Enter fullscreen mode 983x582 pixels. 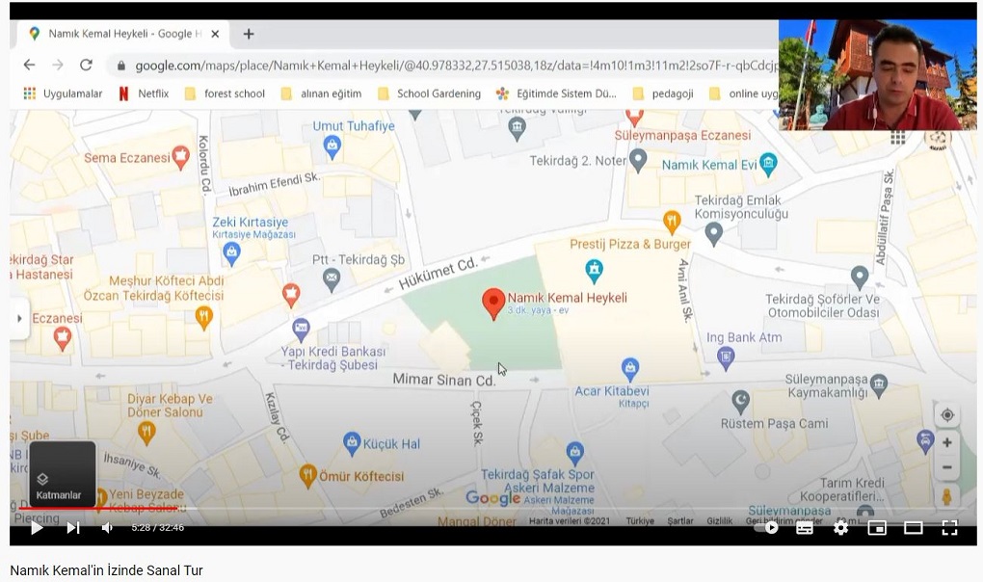(x=949, y=528)
